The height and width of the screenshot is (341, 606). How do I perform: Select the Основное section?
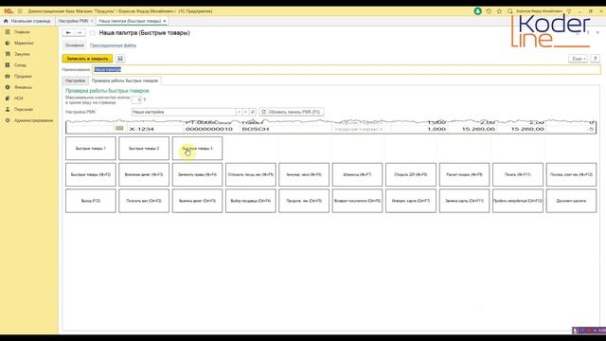click(x=75, y=45)
